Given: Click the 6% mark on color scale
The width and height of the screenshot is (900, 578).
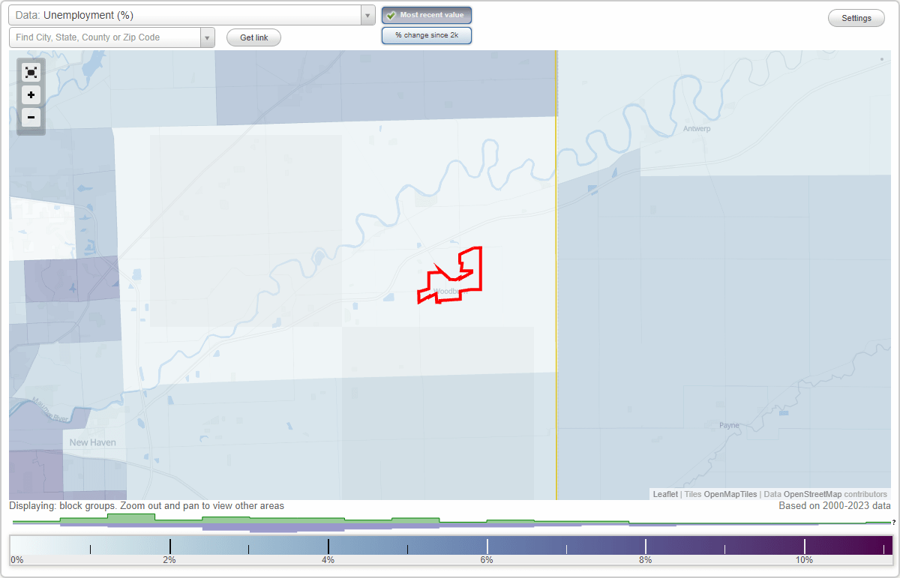Looking at the screenshot, I should click(x=487, y=559).
